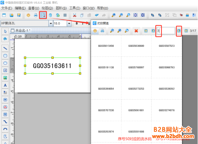Click the scissors cut icon
Screen dimensions: 198x144
(x=74, y=15)
